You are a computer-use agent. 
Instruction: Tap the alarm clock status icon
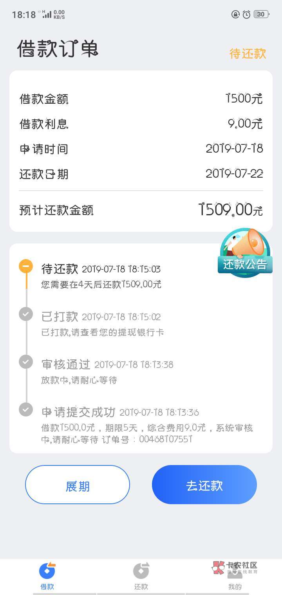pos(246,14)
